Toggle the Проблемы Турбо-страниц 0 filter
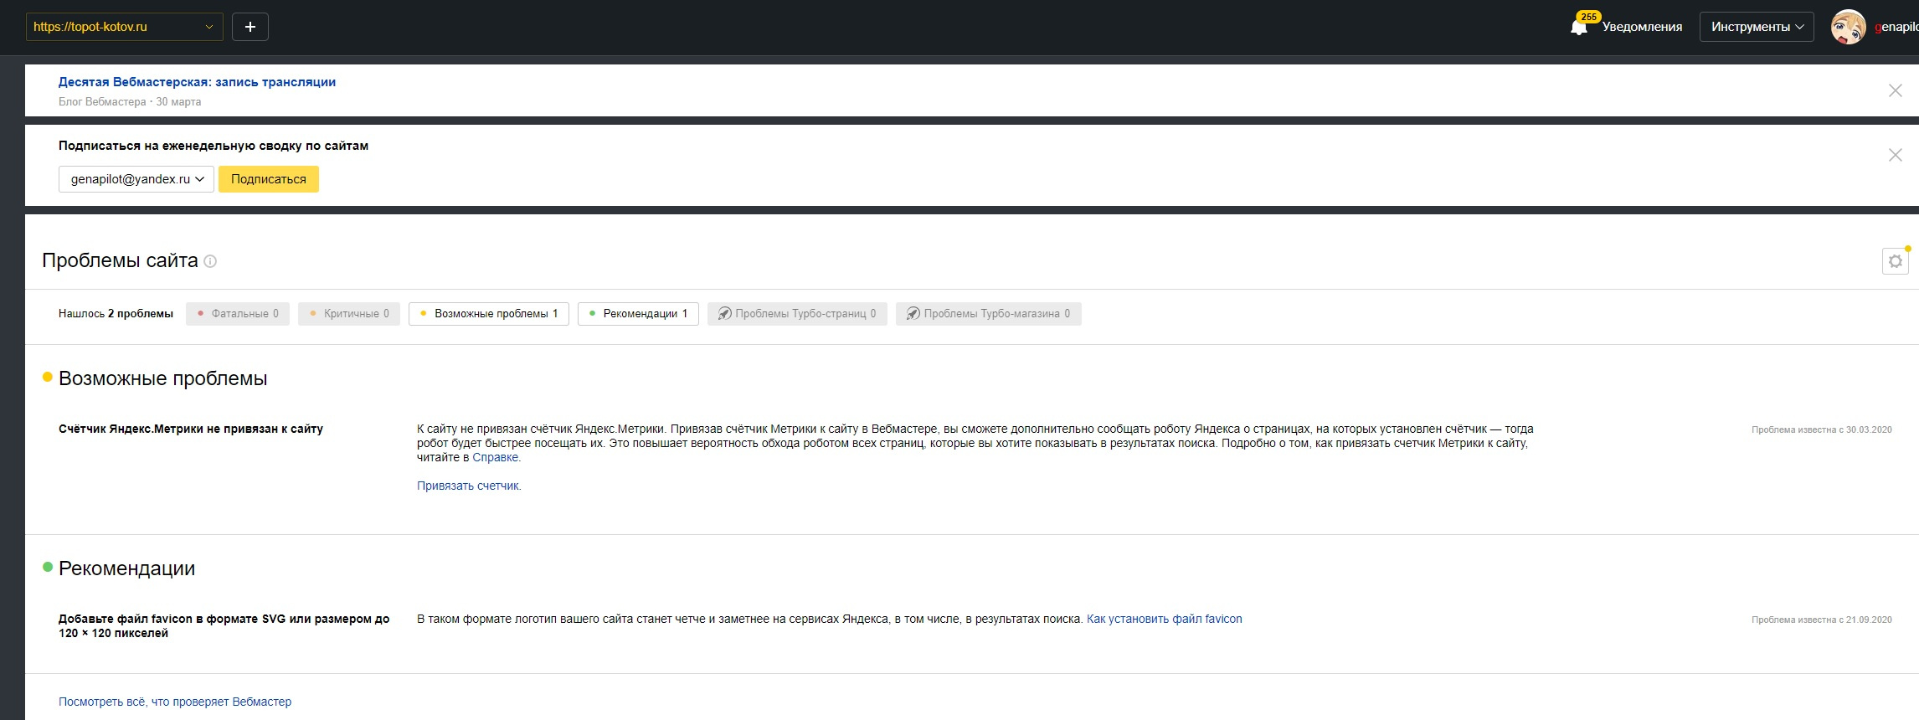Image resolution: width=1919 pixels, height=720 pixels. pos(797,314)
